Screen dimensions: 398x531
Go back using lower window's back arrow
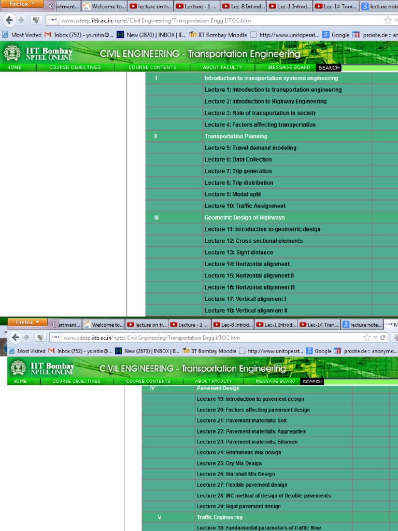click(16, 337)
